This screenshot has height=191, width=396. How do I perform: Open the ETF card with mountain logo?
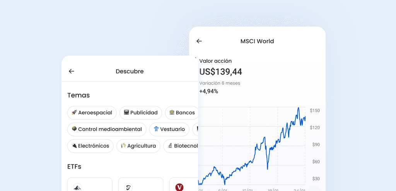(90, 184)
